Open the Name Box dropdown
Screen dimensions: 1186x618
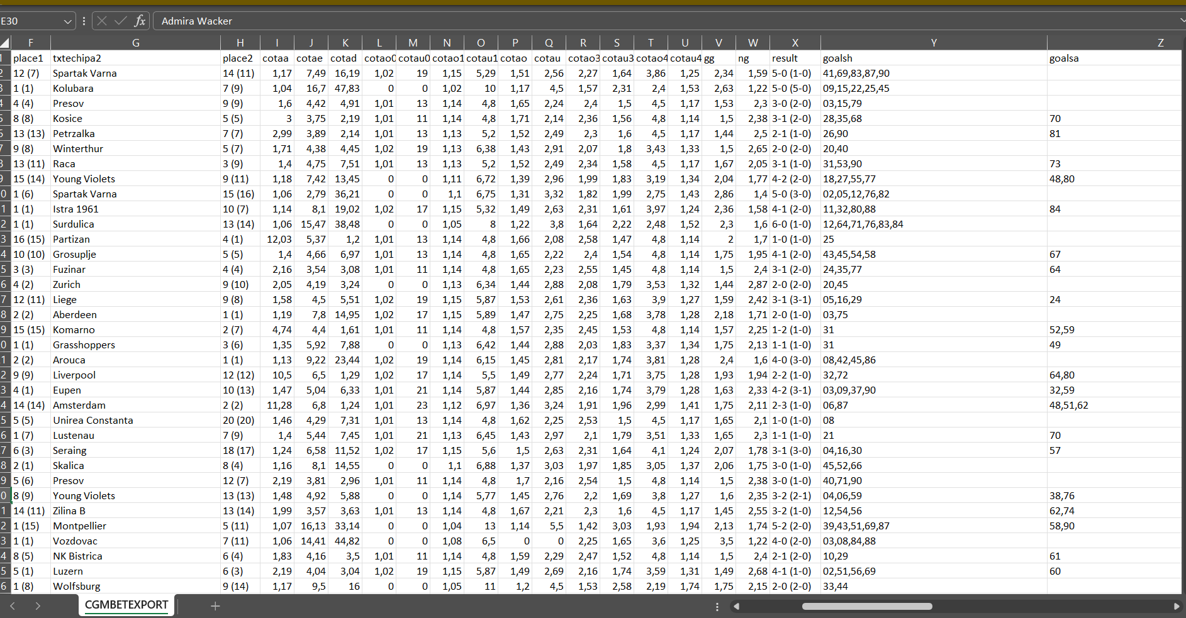coord(68,21)
